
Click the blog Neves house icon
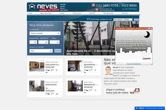[x=137, y=90]
